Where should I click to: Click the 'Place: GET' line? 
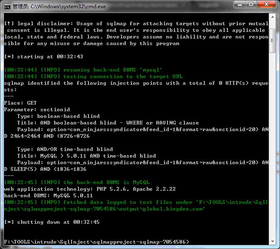click(x=20, y=103)
